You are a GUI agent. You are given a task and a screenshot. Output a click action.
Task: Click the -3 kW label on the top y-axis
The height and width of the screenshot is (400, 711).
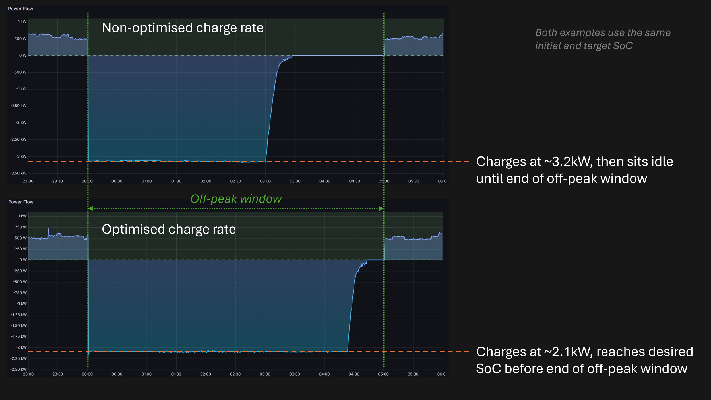click(21, 156)
